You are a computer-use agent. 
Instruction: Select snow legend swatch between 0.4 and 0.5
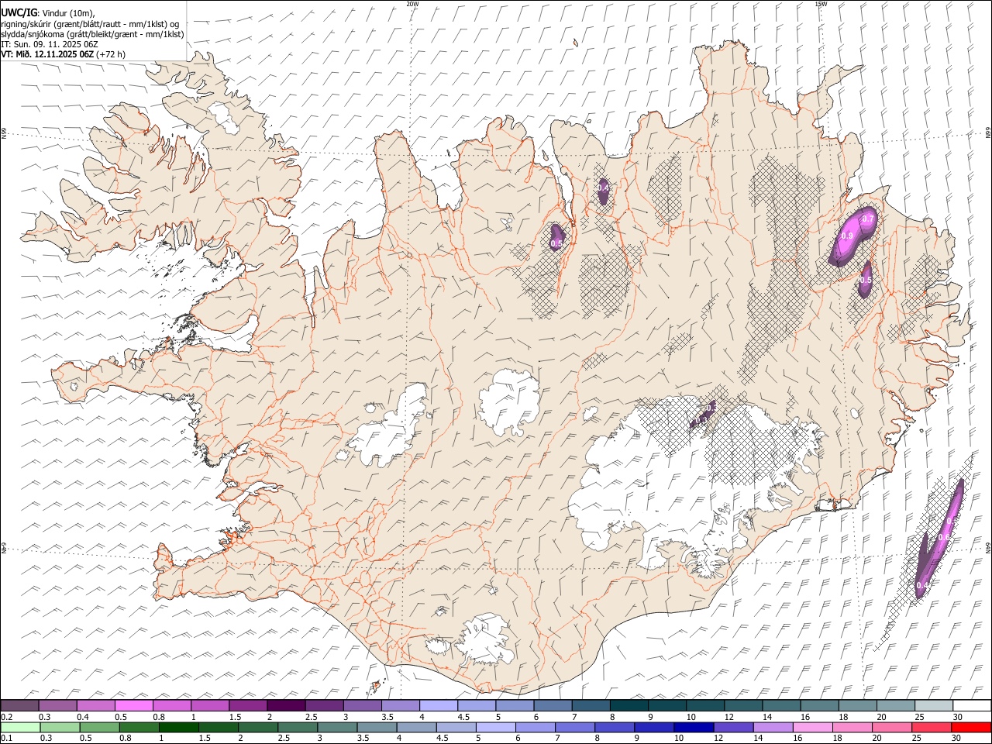(96, 706)
